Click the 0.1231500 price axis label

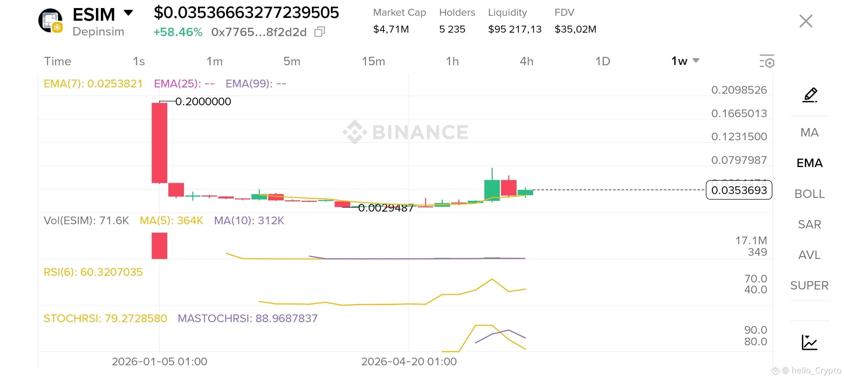tap(739, 137)
